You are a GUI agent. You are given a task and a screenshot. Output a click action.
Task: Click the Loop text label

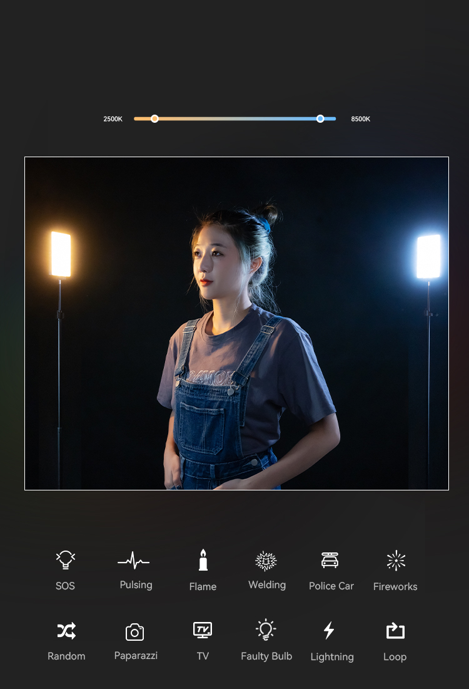[x=395, y=657]
